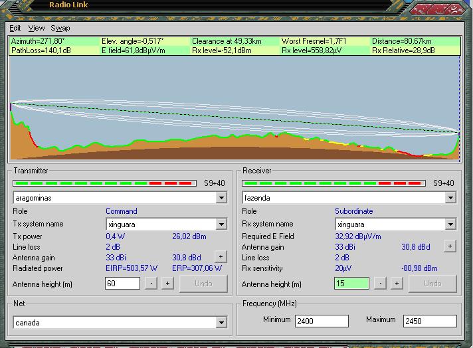Open the View menu
The width and height of the screenshot is (473, 348).
[x=37, y=28]
